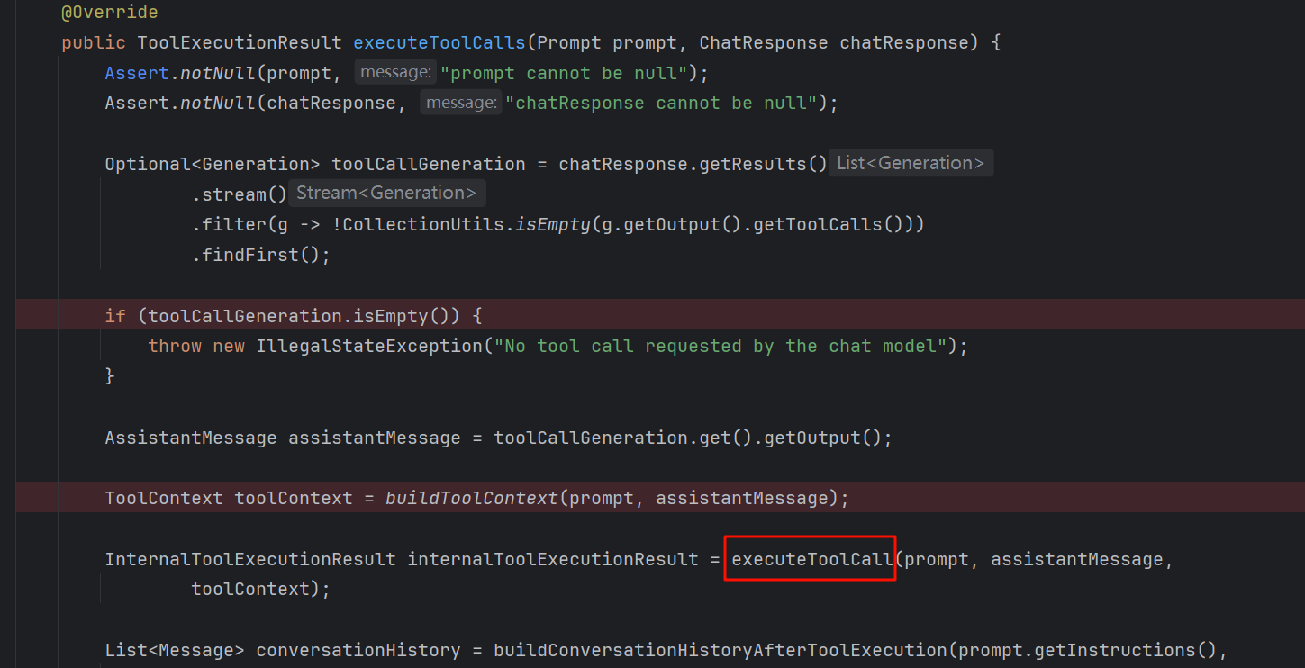Click CollectionUtils in the filter expression
Screen dimensions: 1305x668
pos(423,224)
